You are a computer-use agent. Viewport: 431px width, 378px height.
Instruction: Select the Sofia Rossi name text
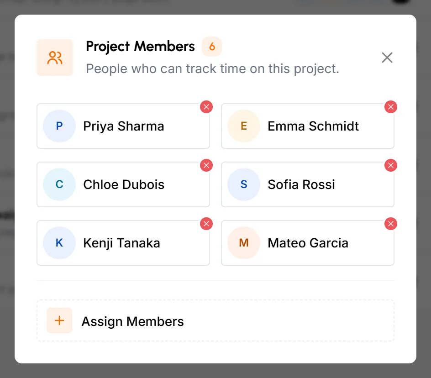(x=301, y=184)
